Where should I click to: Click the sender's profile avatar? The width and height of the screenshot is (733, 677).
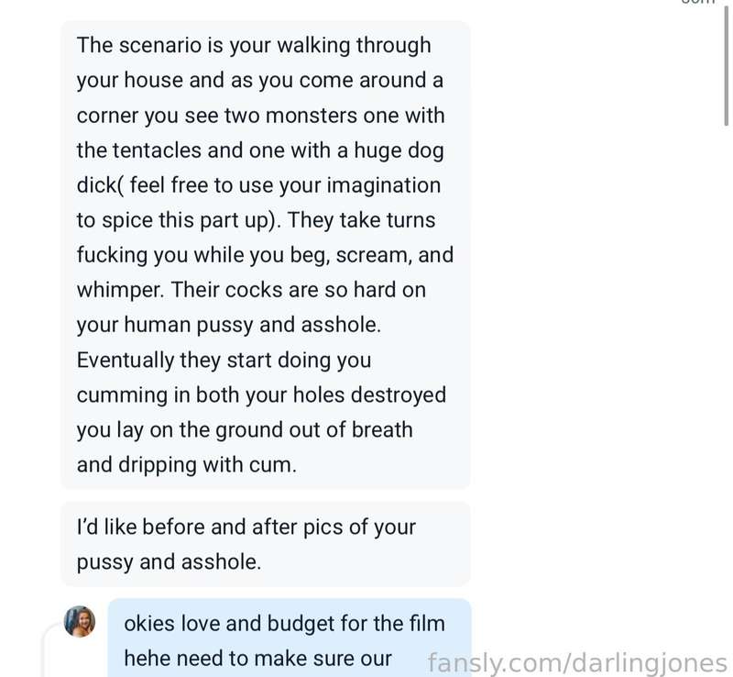click(x=80, y=621)
